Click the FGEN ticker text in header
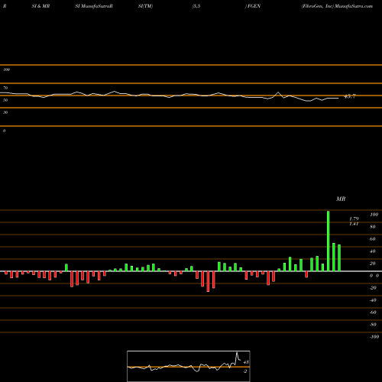The image size is (382, 382). 253,6
